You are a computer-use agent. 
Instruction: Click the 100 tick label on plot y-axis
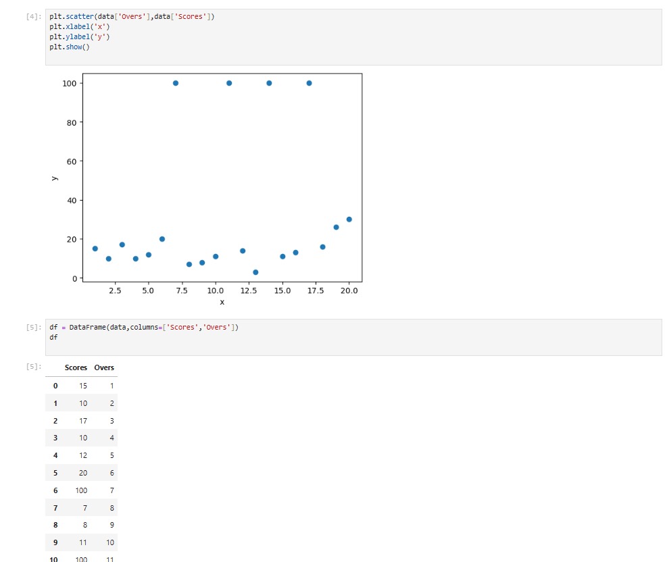[70, 84]
